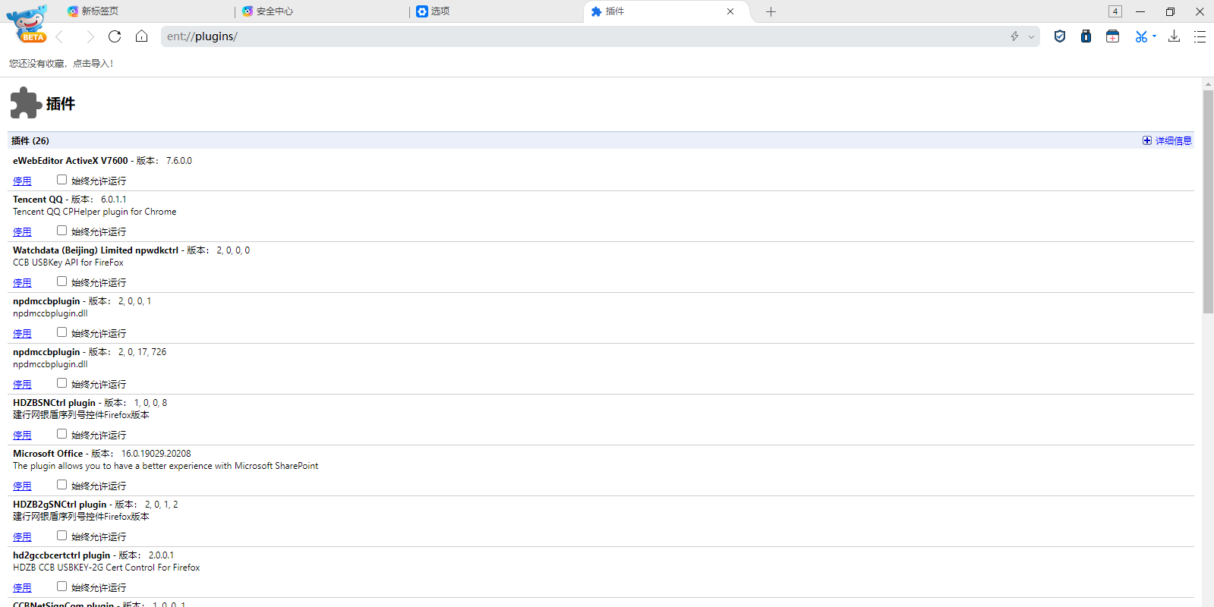Go to the home page icon

click(141, 36)
